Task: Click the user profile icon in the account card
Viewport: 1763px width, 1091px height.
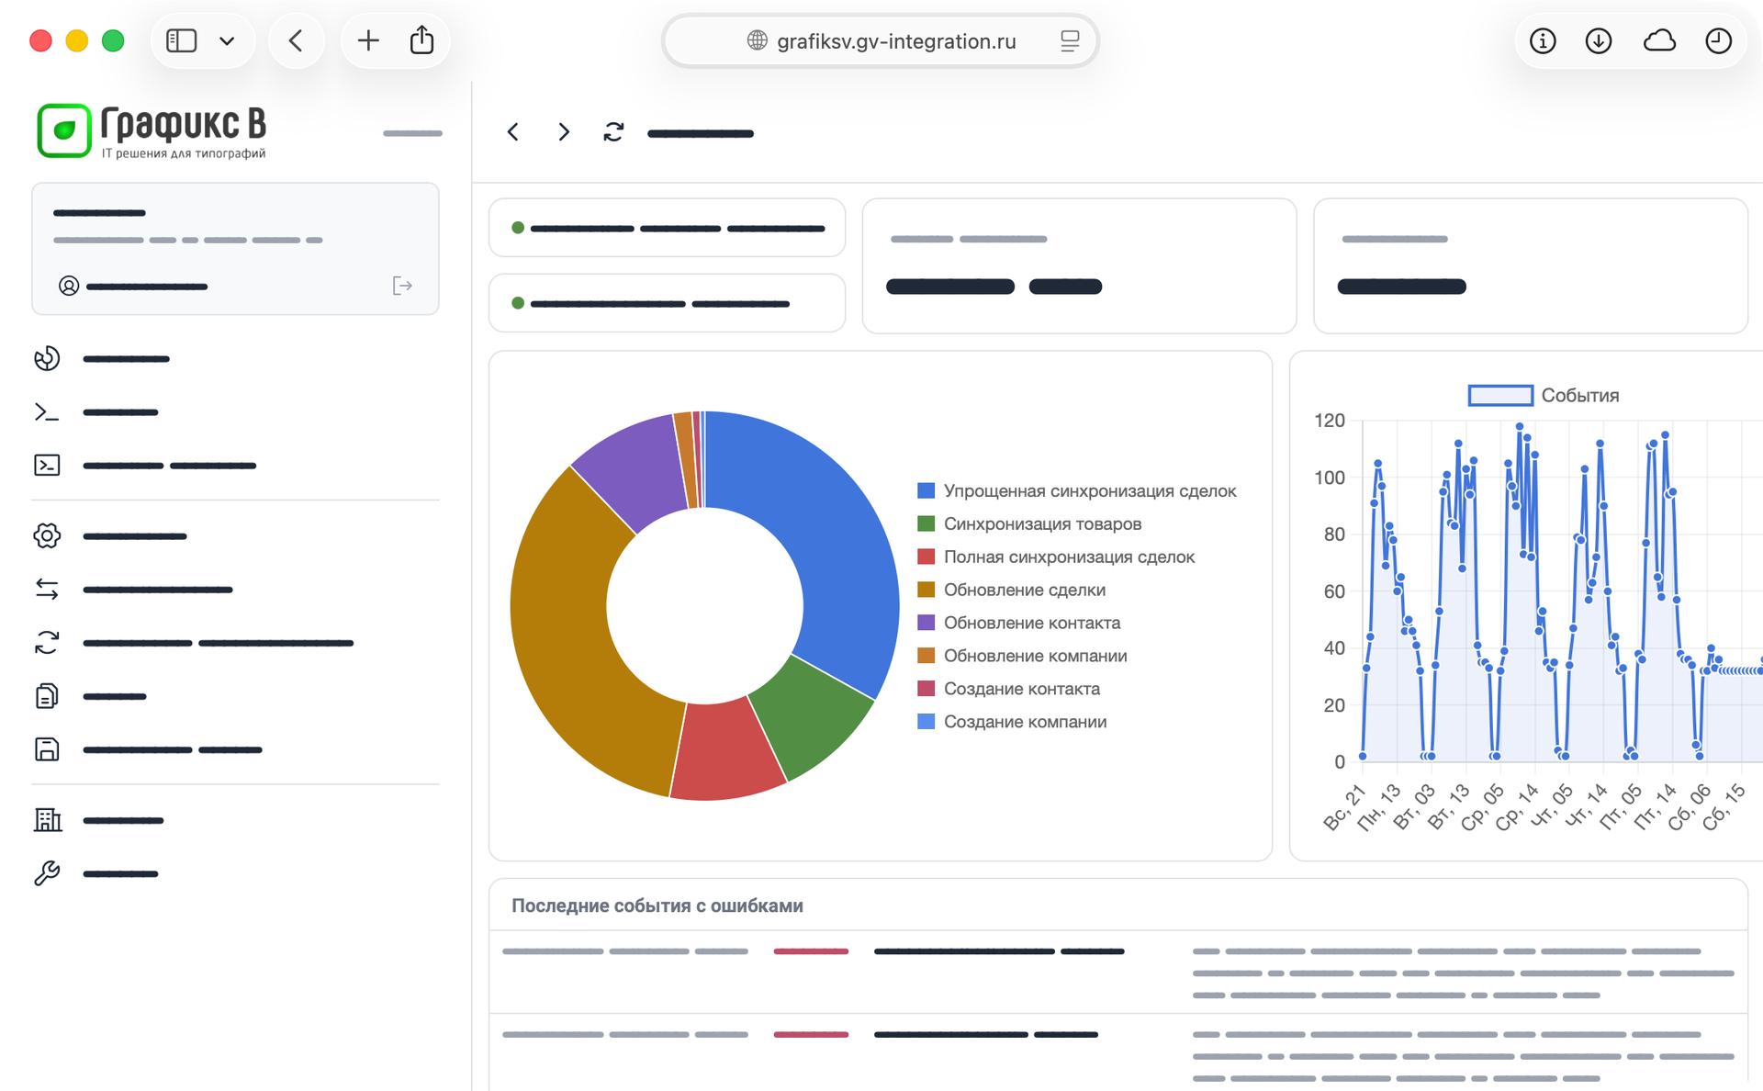Action: click(69, 286)
